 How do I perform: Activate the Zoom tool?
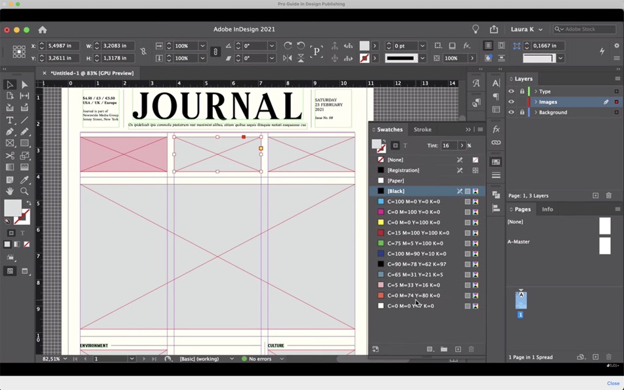pos(24,191)
